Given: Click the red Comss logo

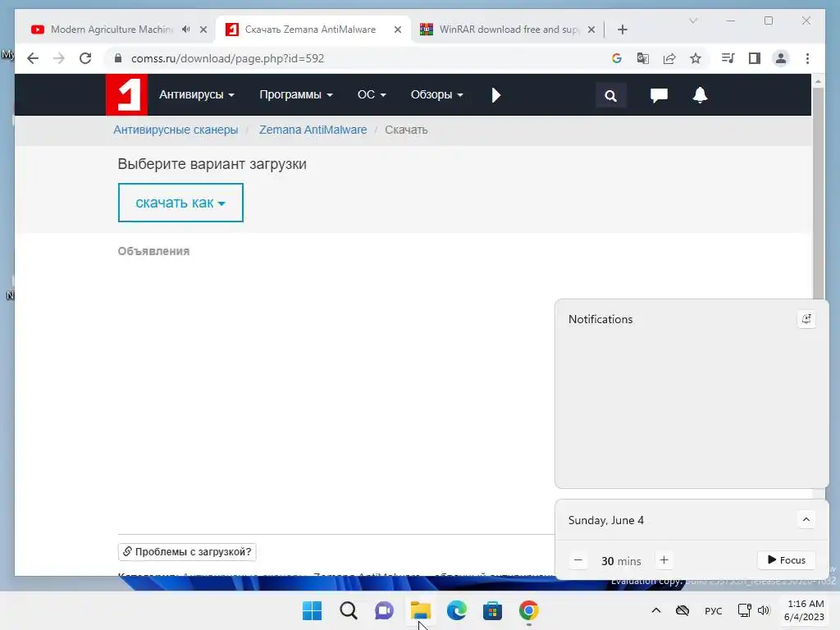Looking at the screenshot, I should (x=126, y=95).
